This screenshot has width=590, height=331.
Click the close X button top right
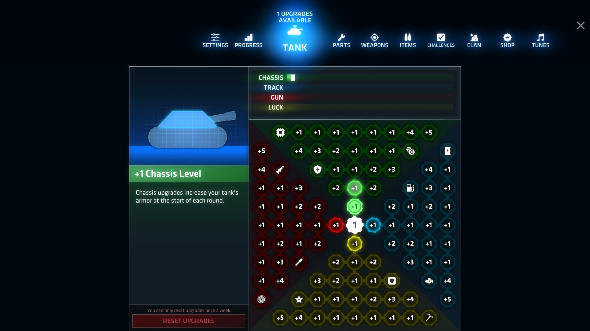[581, 26]
